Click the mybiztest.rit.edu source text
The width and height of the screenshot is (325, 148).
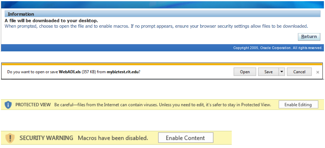pyautogui.click(x=122, y=72)
